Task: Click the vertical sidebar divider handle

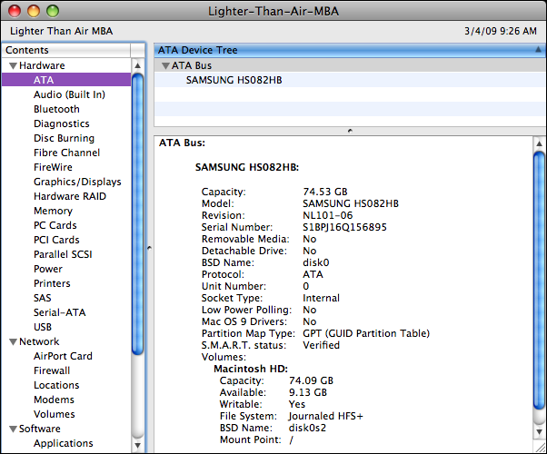Action: pyautogui.click(x=149, y=247)
